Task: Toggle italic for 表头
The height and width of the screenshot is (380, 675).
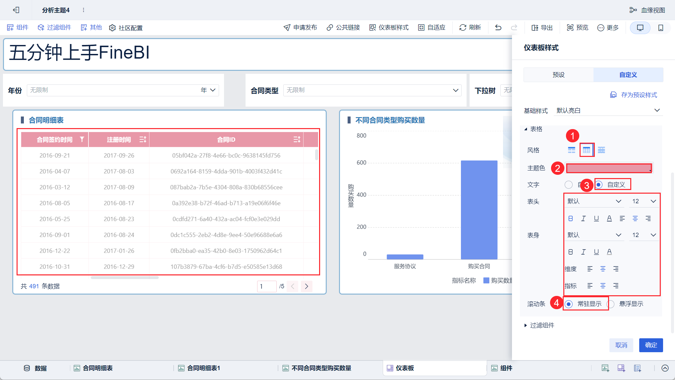Action: (584, 218)
